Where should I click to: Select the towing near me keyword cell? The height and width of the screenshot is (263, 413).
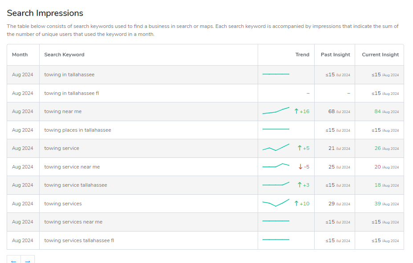tap(62, 111)
